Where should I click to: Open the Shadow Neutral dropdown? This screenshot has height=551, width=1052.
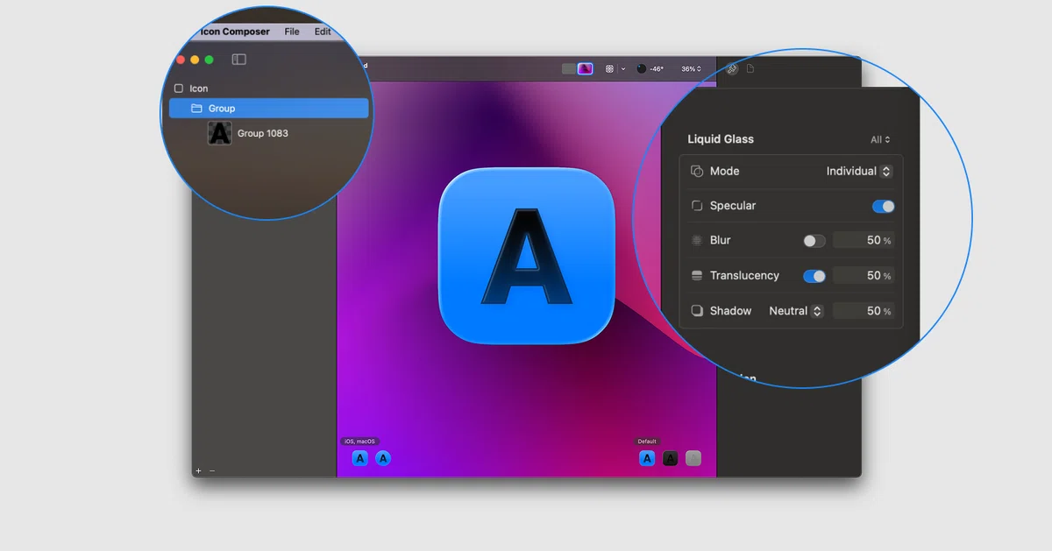point(796,311)
